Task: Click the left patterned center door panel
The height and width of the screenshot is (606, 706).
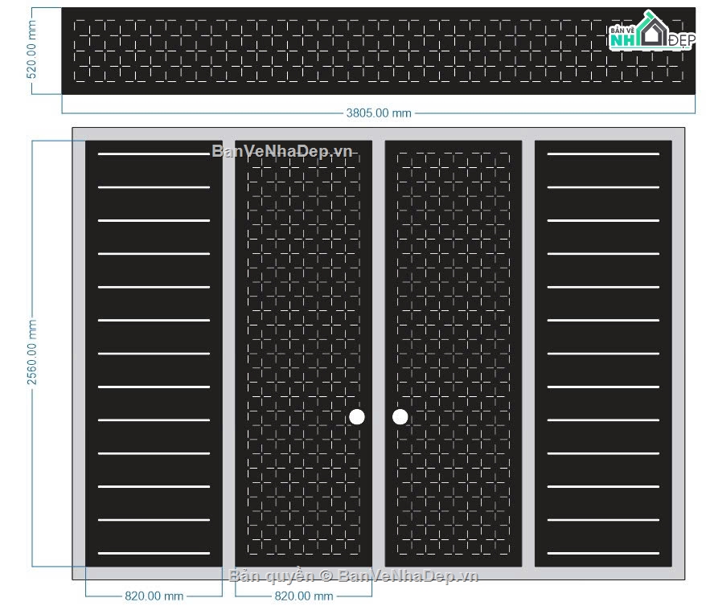Action: point(304,354)
